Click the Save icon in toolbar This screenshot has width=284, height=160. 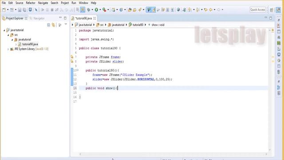click(x=20, y=10)
